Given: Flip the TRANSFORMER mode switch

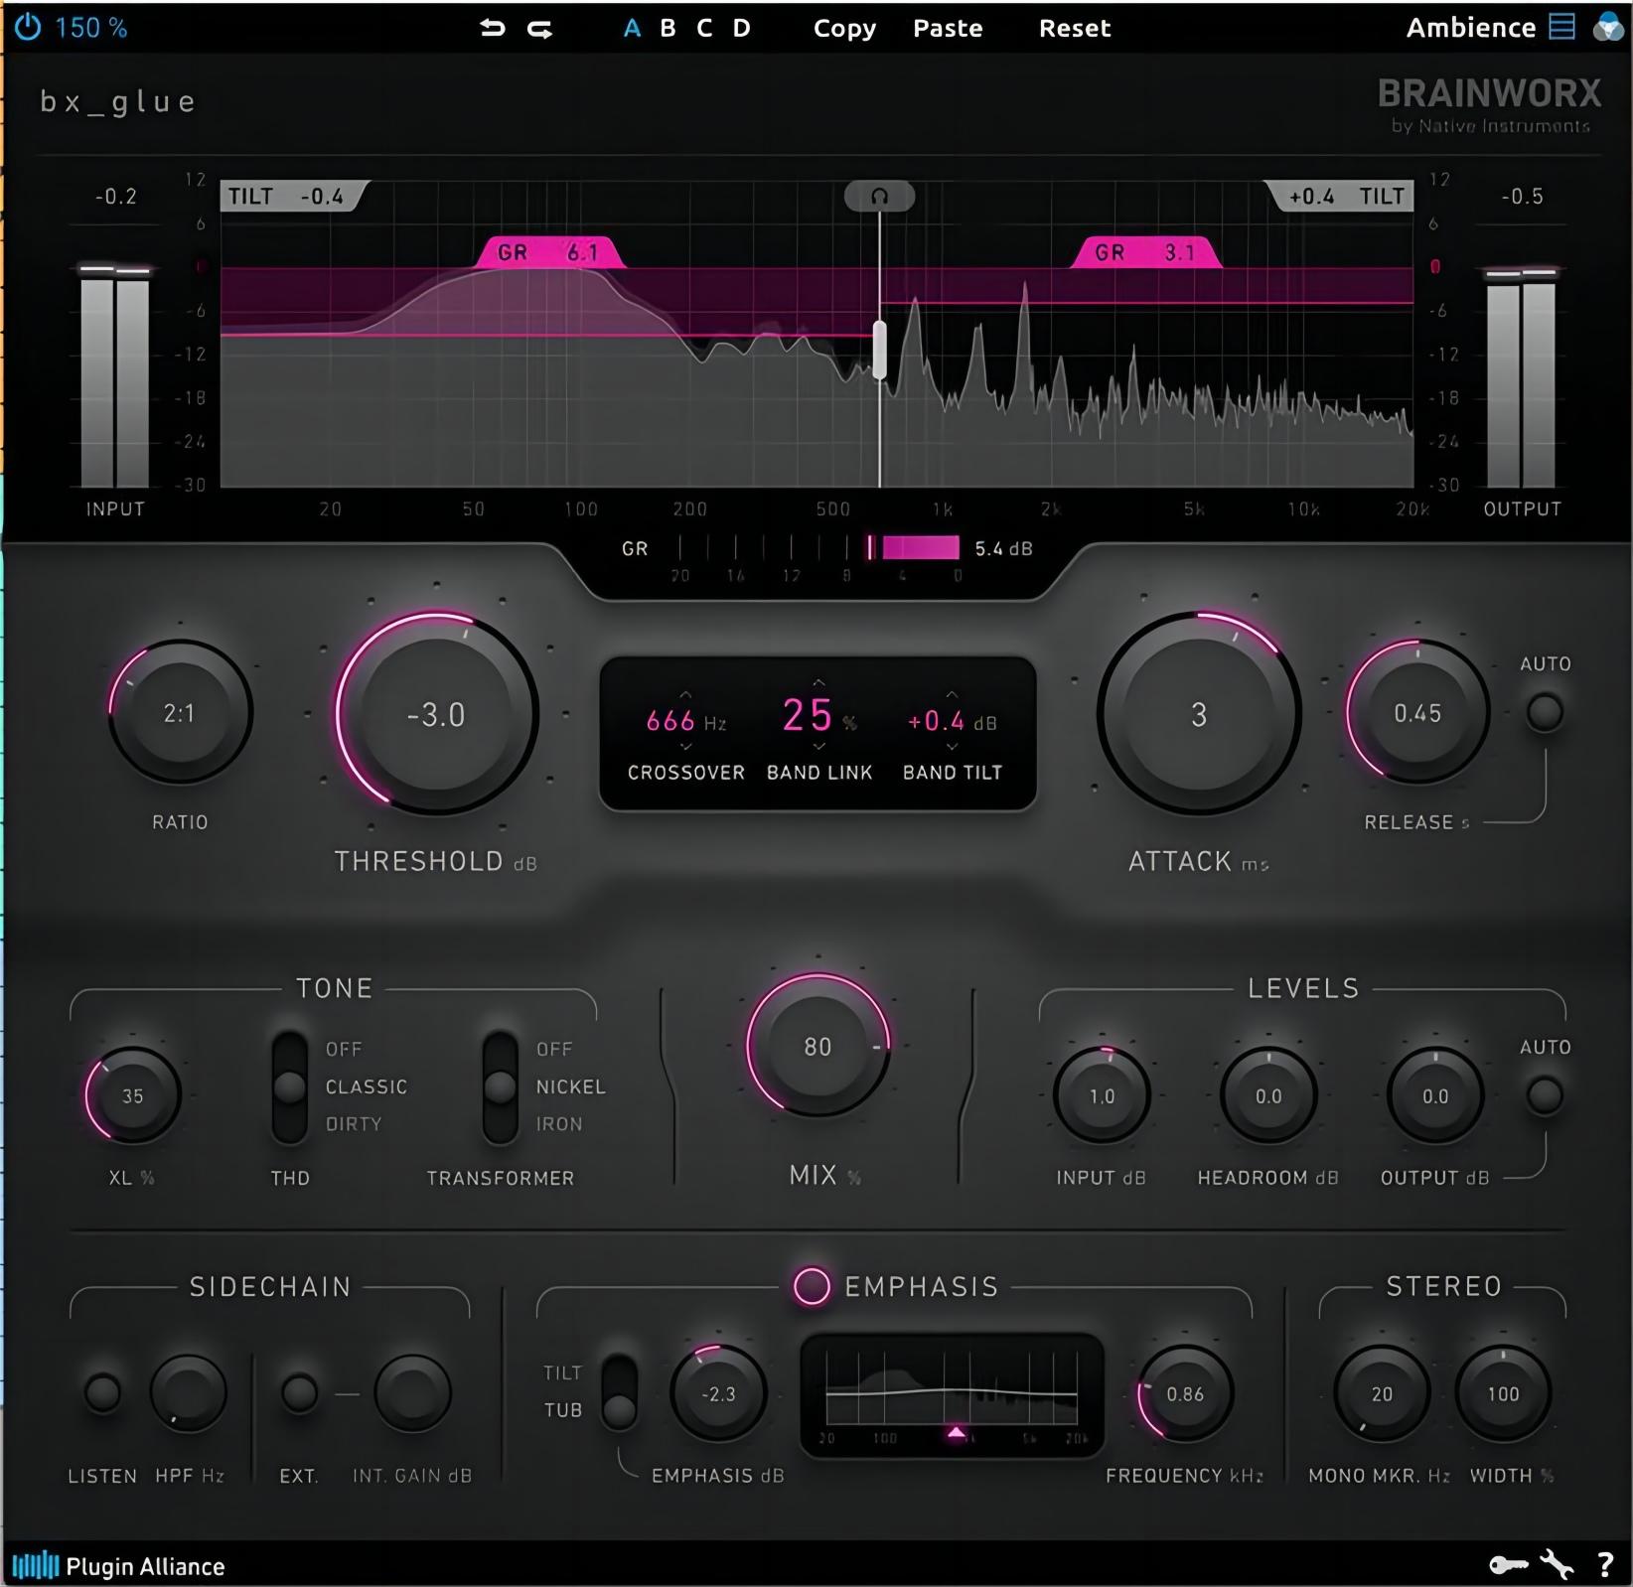Looking at the screenshot, I should click(x=501, y=1086).
